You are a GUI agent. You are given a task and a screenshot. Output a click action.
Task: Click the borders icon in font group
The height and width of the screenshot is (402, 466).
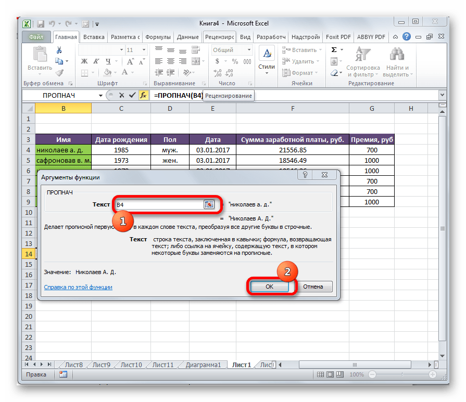(85, 73)
